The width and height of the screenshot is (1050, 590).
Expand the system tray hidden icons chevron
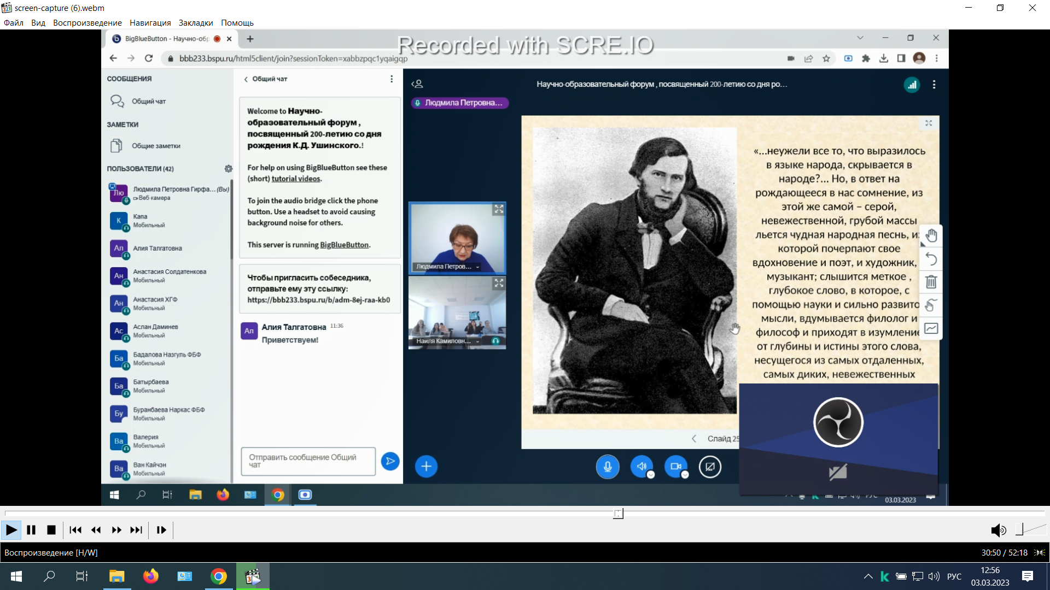click(868, 576)
